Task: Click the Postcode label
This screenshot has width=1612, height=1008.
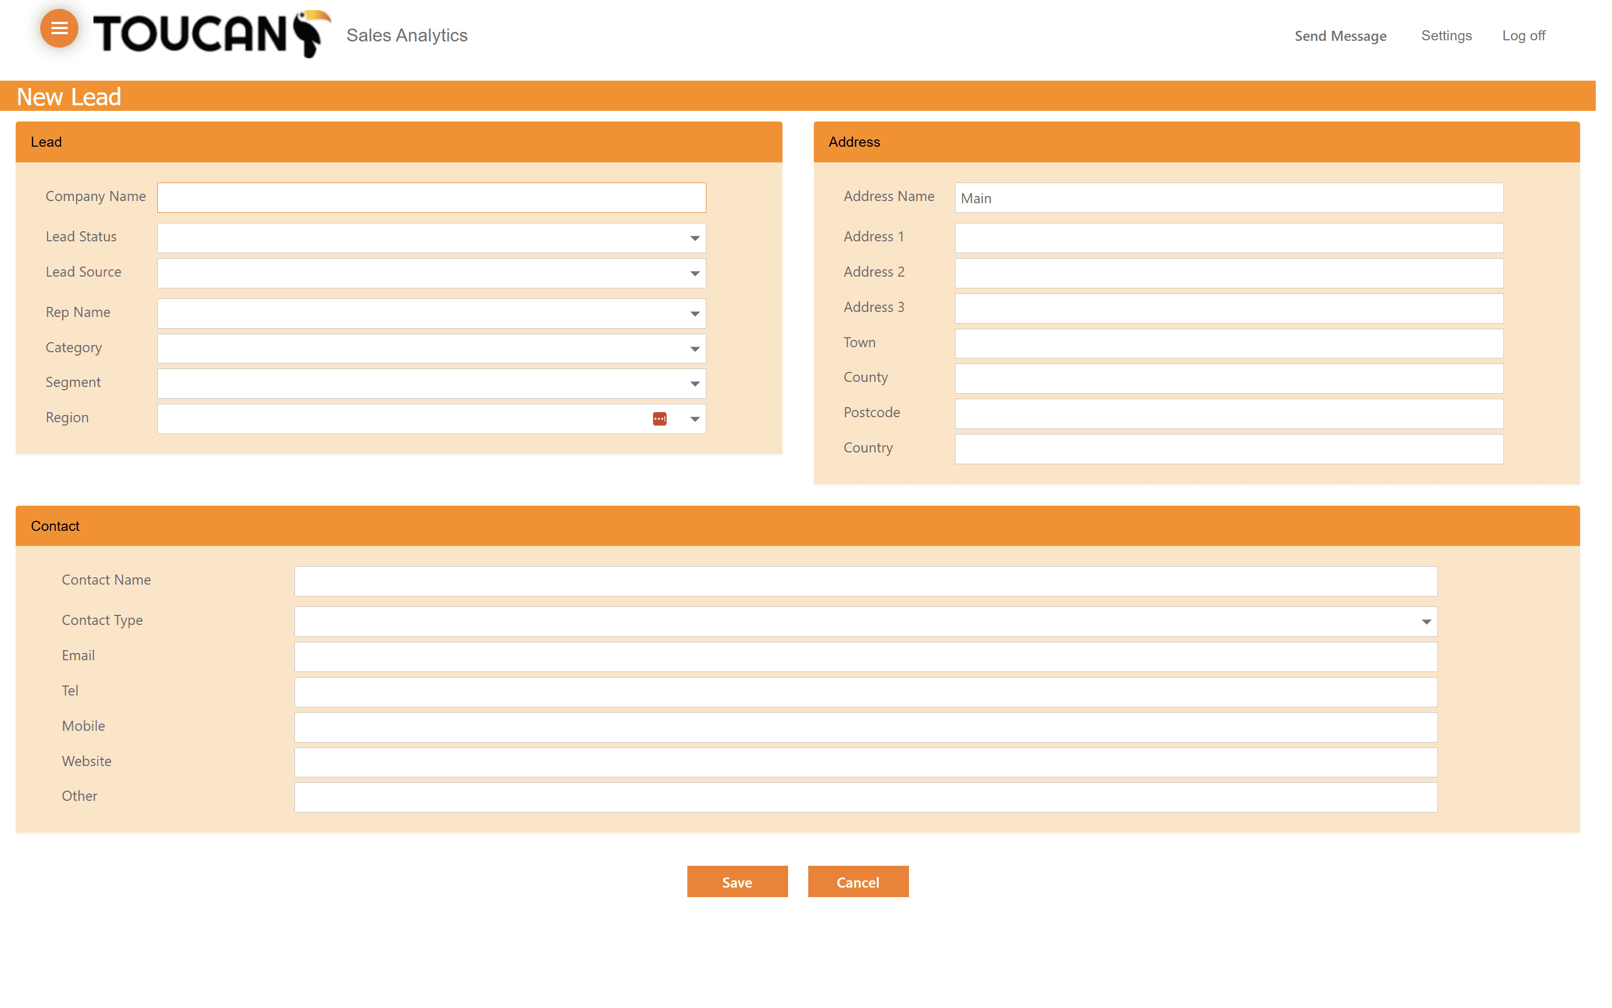Action: pyautogui.click(x=871, y=413)
